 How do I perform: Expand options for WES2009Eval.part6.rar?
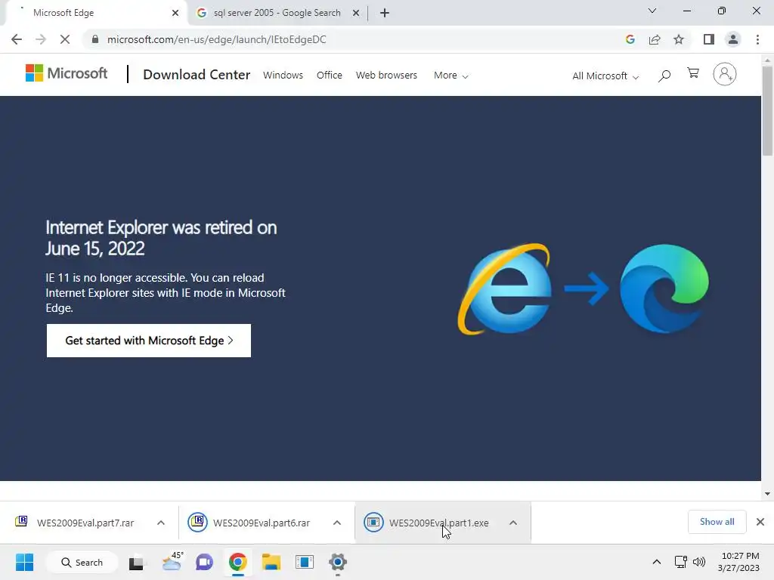[337, 523]
